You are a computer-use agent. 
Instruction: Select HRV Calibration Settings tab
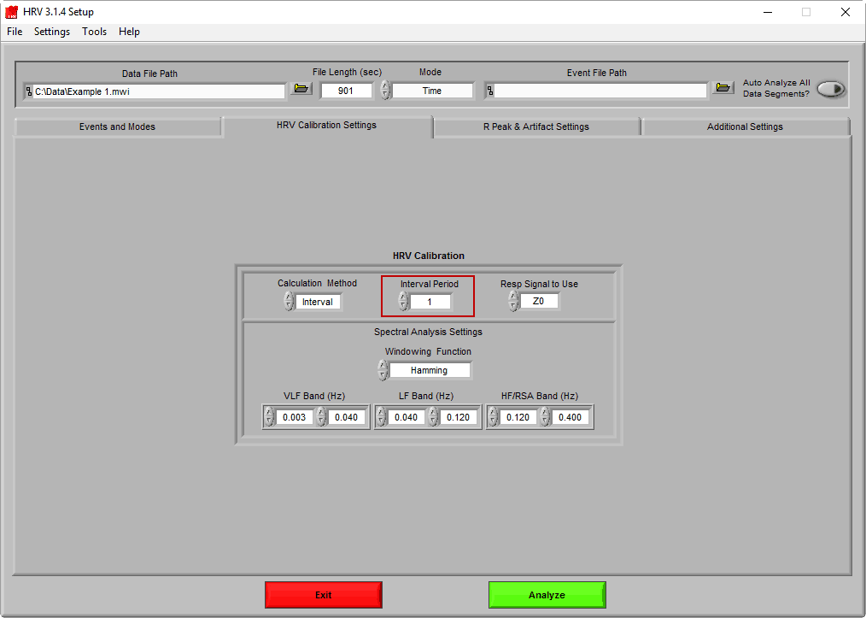[327, 126]
